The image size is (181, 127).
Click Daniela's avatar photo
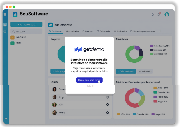pyautogui.click(x=54, y=89)
